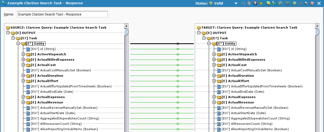
Task: Expand source ActualCost folder
Action: pyautogui.click(x=23, y=65)
